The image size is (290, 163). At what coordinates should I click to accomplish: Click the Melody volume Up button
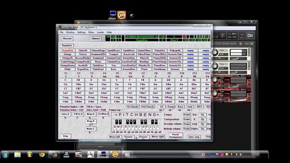point(203,129)
